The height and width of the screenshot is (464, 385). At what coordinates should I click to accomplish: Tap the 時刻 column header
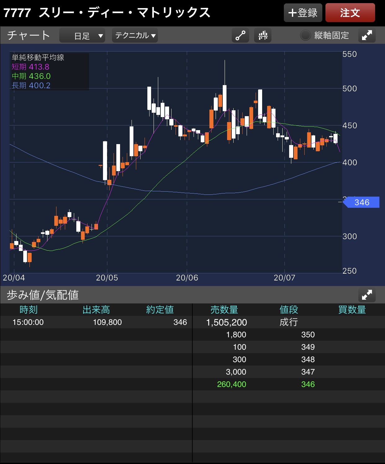(29, 310)
